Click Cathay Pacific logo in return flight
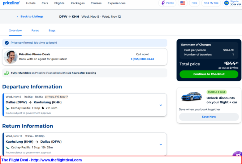The height and width of the screenshot is (164, 242). pos(8,147)
